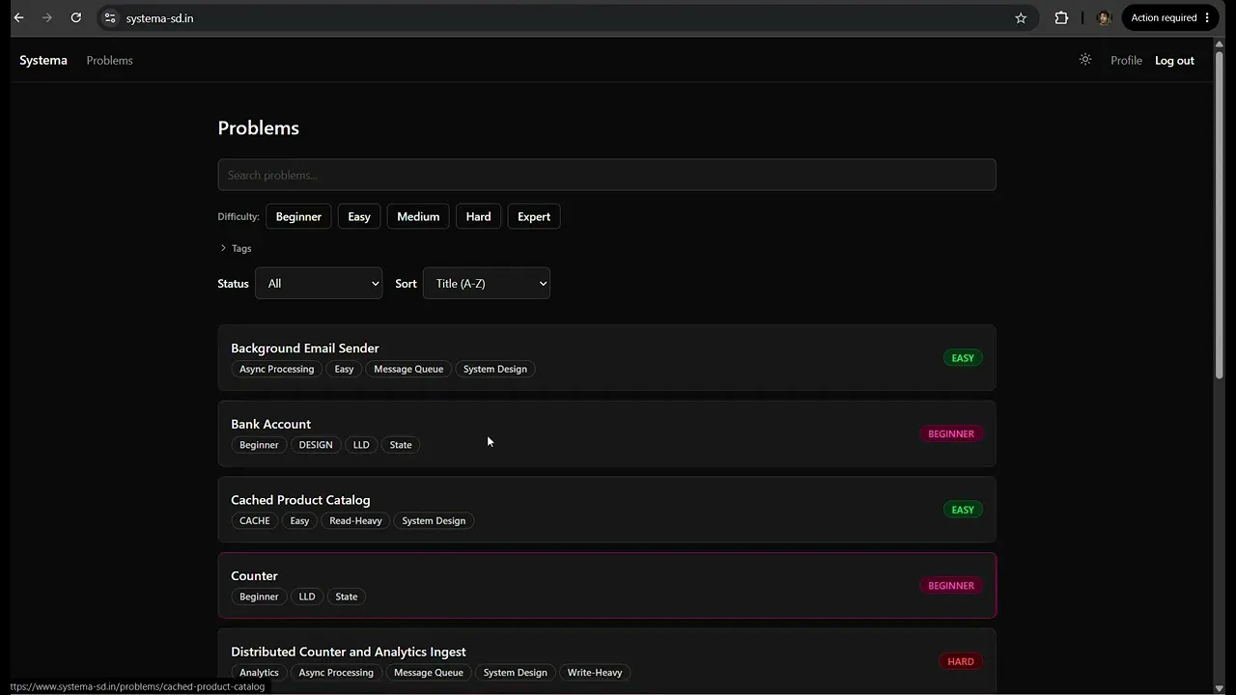Open the Problems nav link
1236x695 pixels.
[x=109, y=60]
